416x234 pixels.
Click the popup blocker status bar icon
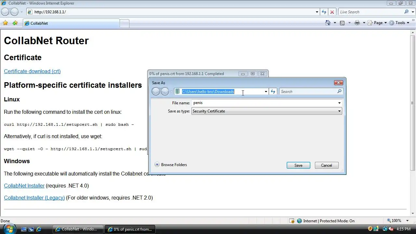pyautogui.click(x=292, y=221)
